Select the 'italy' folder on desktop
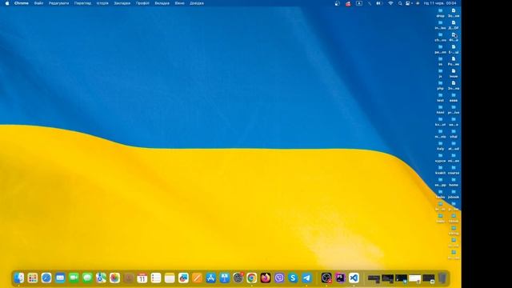512x288 pixels. pos(441,146)
